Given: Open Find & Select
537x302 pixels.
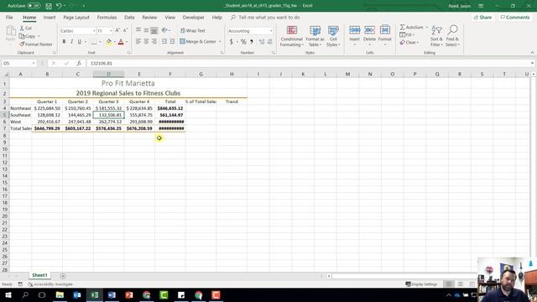Looking at the screenshot, I should [452, 36].
